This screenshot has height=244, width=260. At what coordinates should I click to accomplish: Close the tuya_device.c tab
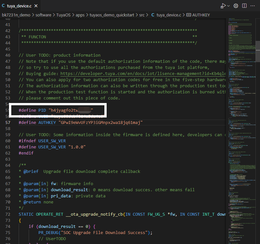(x=35, y=5)
